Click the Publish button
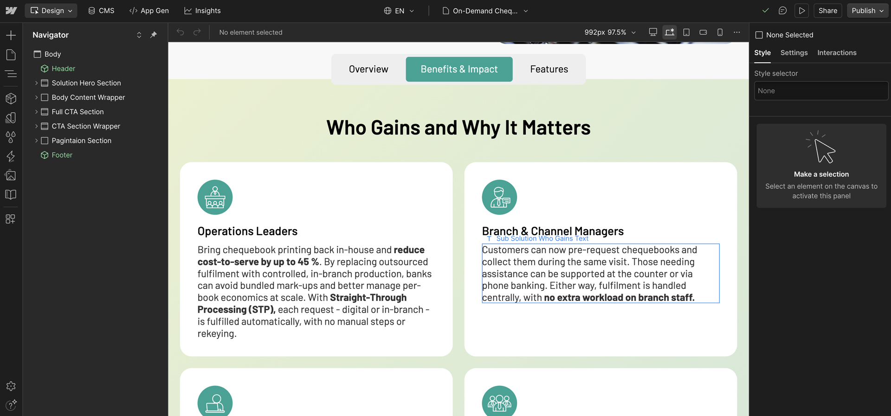Screen dimensions: 891x416 (867, 11)
